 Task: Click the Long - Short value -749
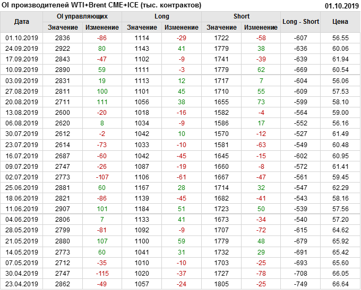click(x=301, y=284)
